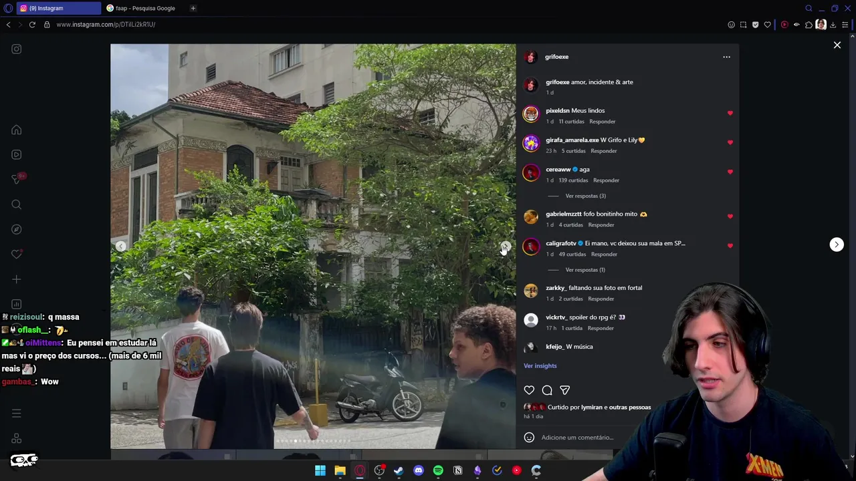Like the post with heart icon
The width and height of the screenshot is (856, 481).
tap(529, 390)
